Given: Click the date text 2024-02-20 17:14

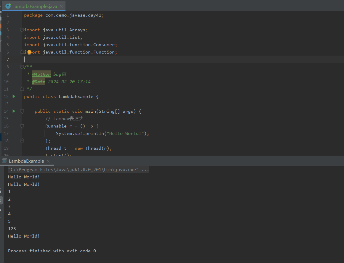Looking at the screenshot, I should point(69,82).
